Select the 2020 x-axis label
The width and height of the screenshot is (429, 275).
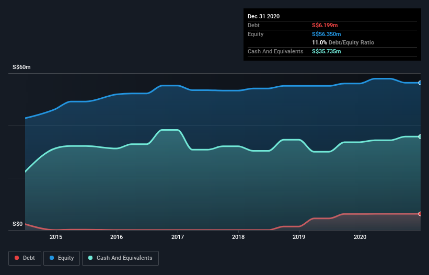pos(360,237)
